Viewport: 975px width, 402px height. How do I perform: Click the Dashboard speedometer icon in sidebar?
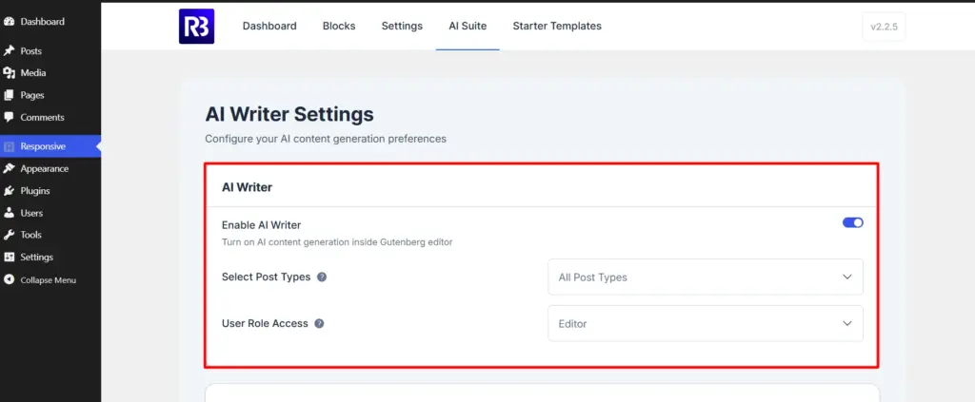9,22
